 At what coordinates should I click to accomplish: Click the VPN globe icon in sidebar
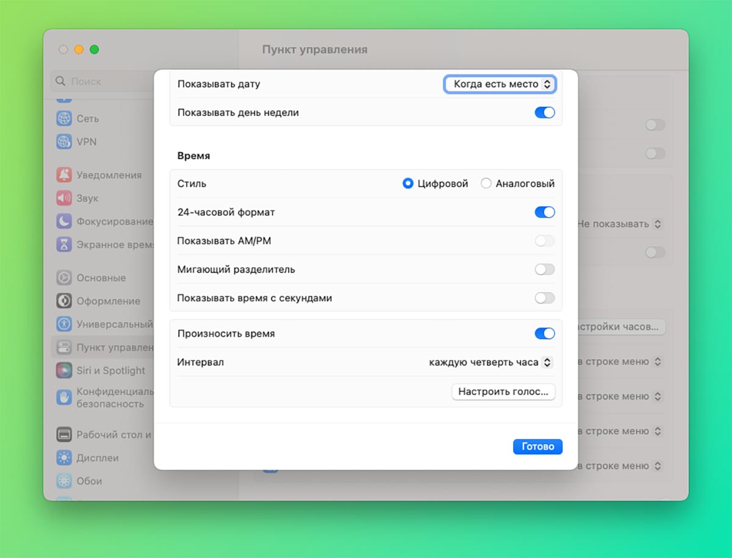(x=64, y=141)
